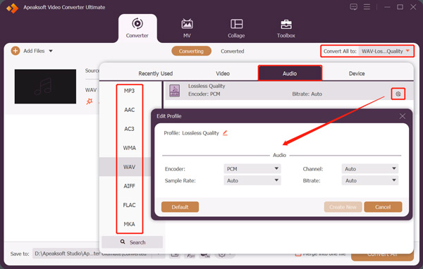Click the Default button
This screenshot has height=269, width=423.
[x=180, y=207]
